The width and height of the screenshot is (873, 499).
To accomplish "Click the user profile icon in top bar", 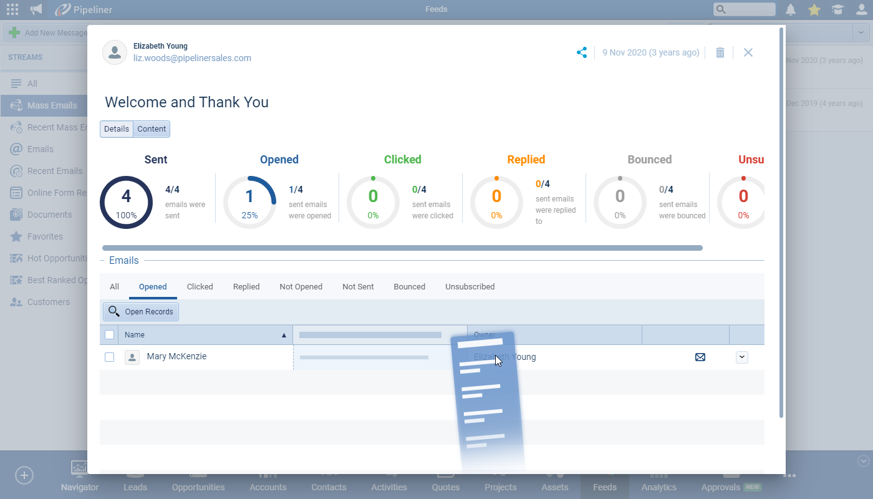I will (x=861, y=9).
